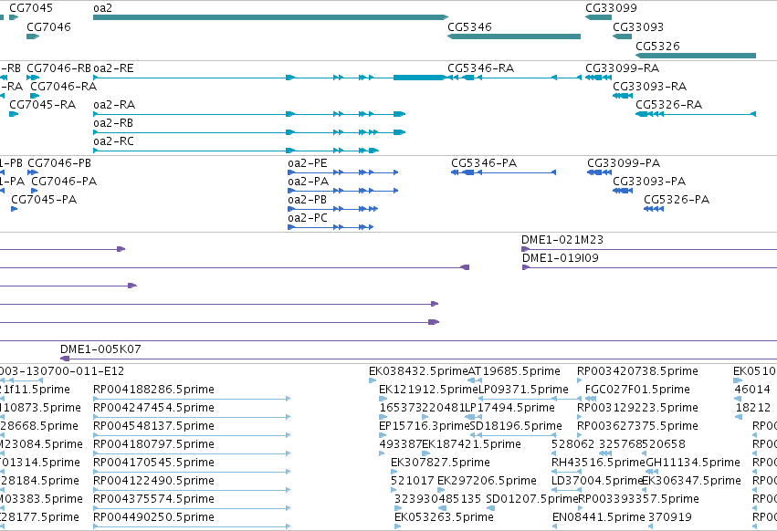Select the CG5326-PA protein label
Image resolution: width=777 pixels, height=531 pixels.
[677, 200]
